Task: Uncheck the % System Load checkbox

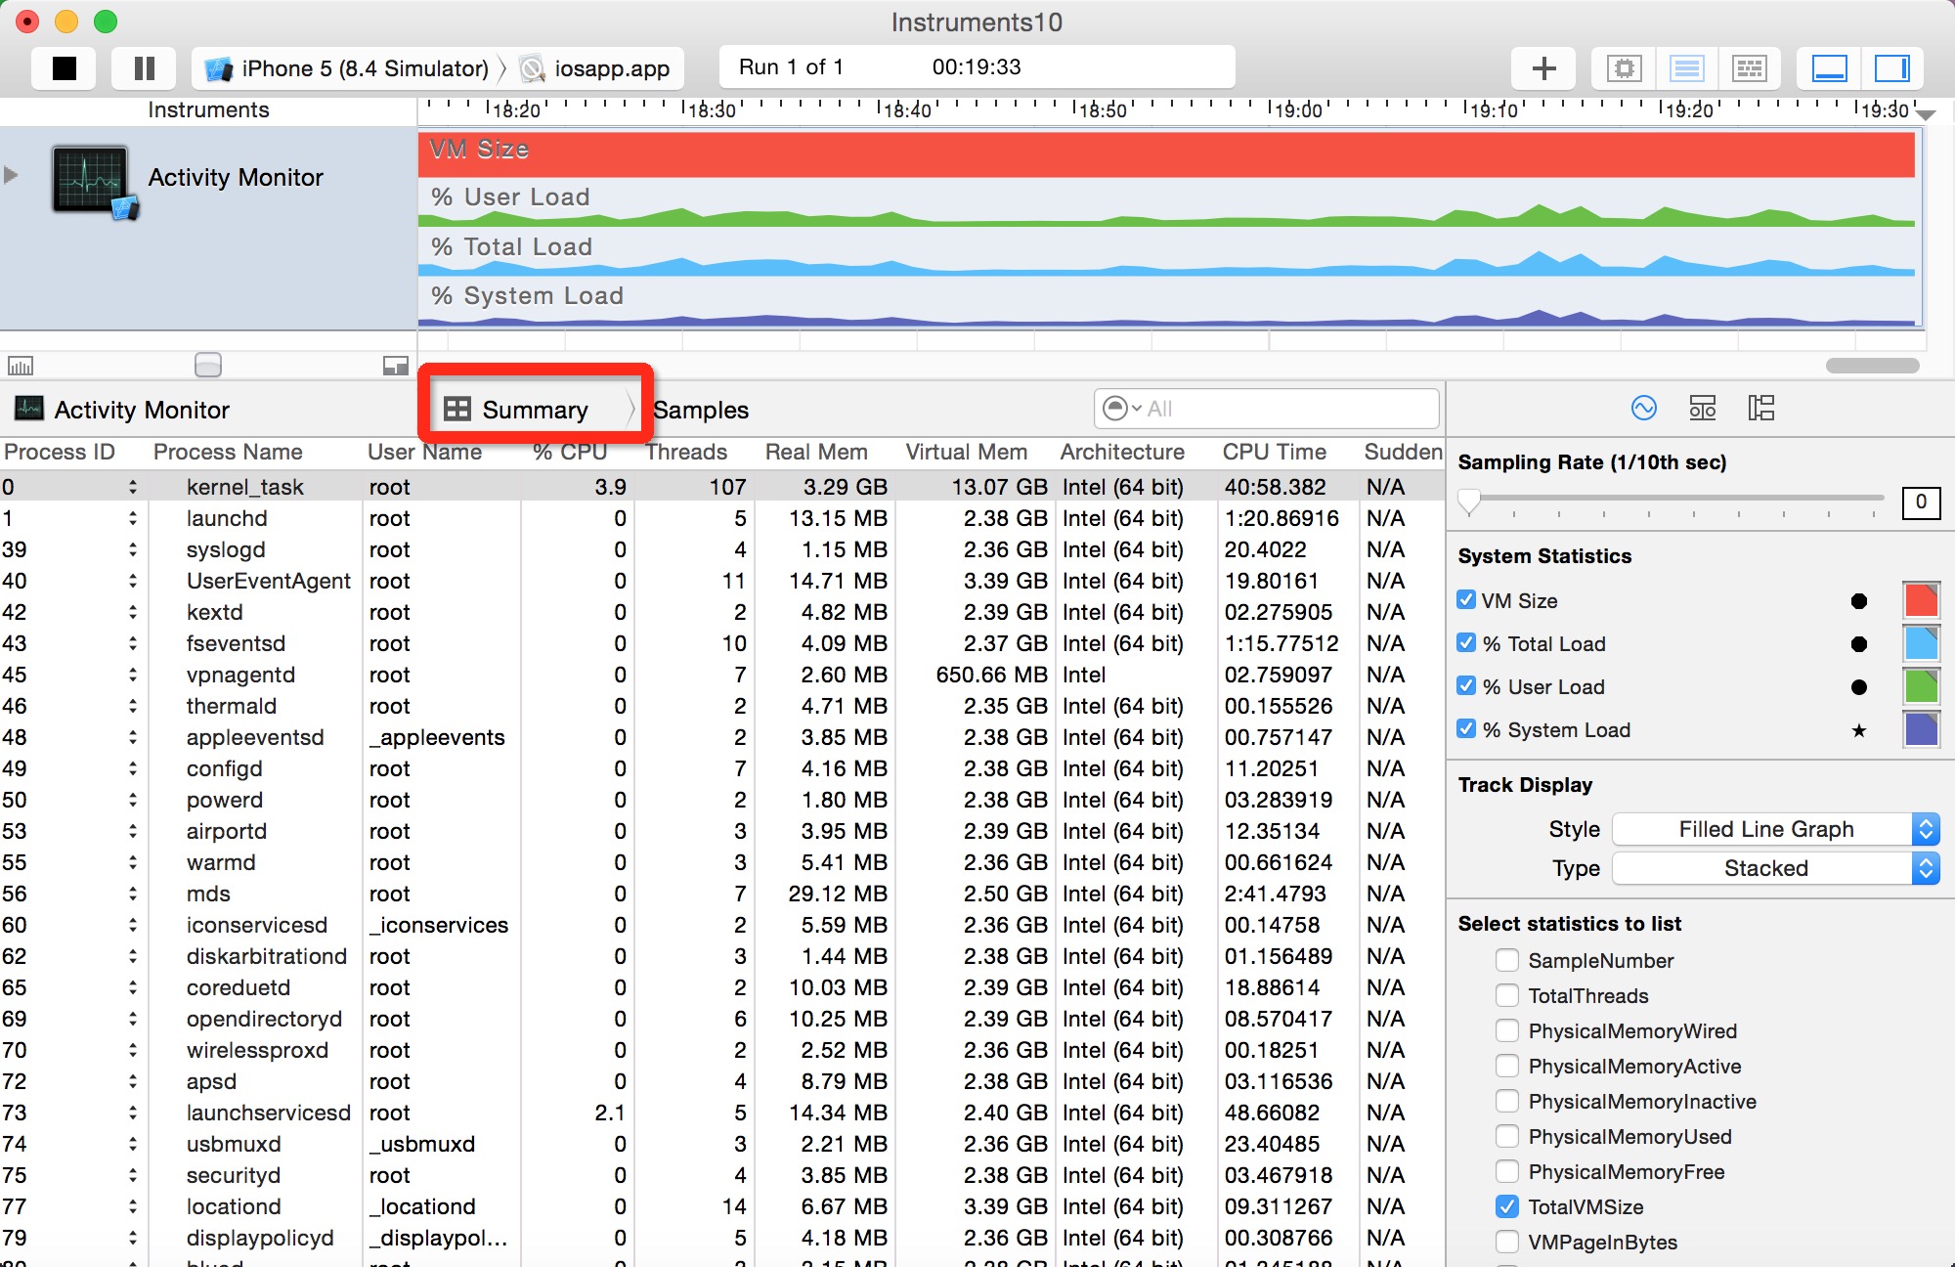Action: 1466,728
